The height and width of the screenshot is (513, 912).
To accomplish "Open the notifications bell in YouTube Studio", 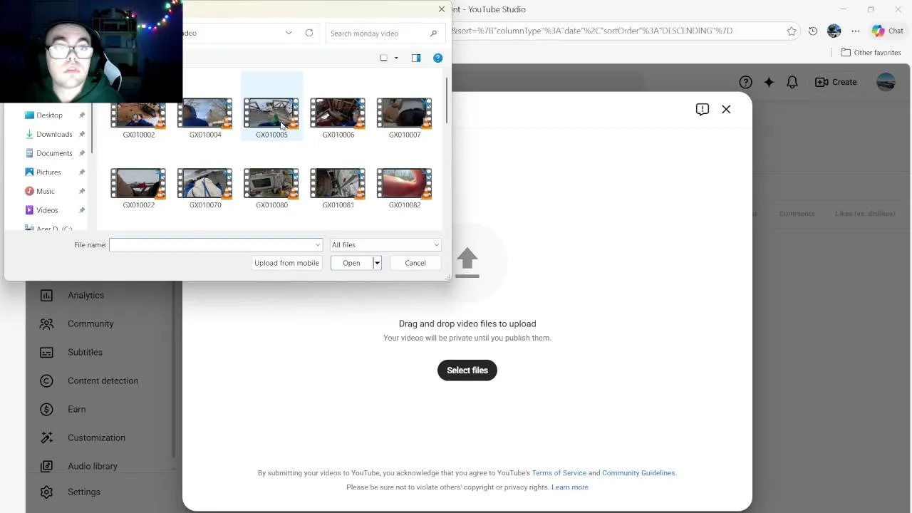I will pyautogui.click(x=792, y=82).
